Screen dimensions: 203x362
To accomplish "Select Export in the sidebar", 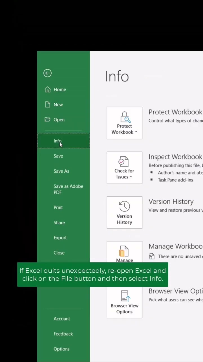I will pyautogui.click(x=63, y=238).
